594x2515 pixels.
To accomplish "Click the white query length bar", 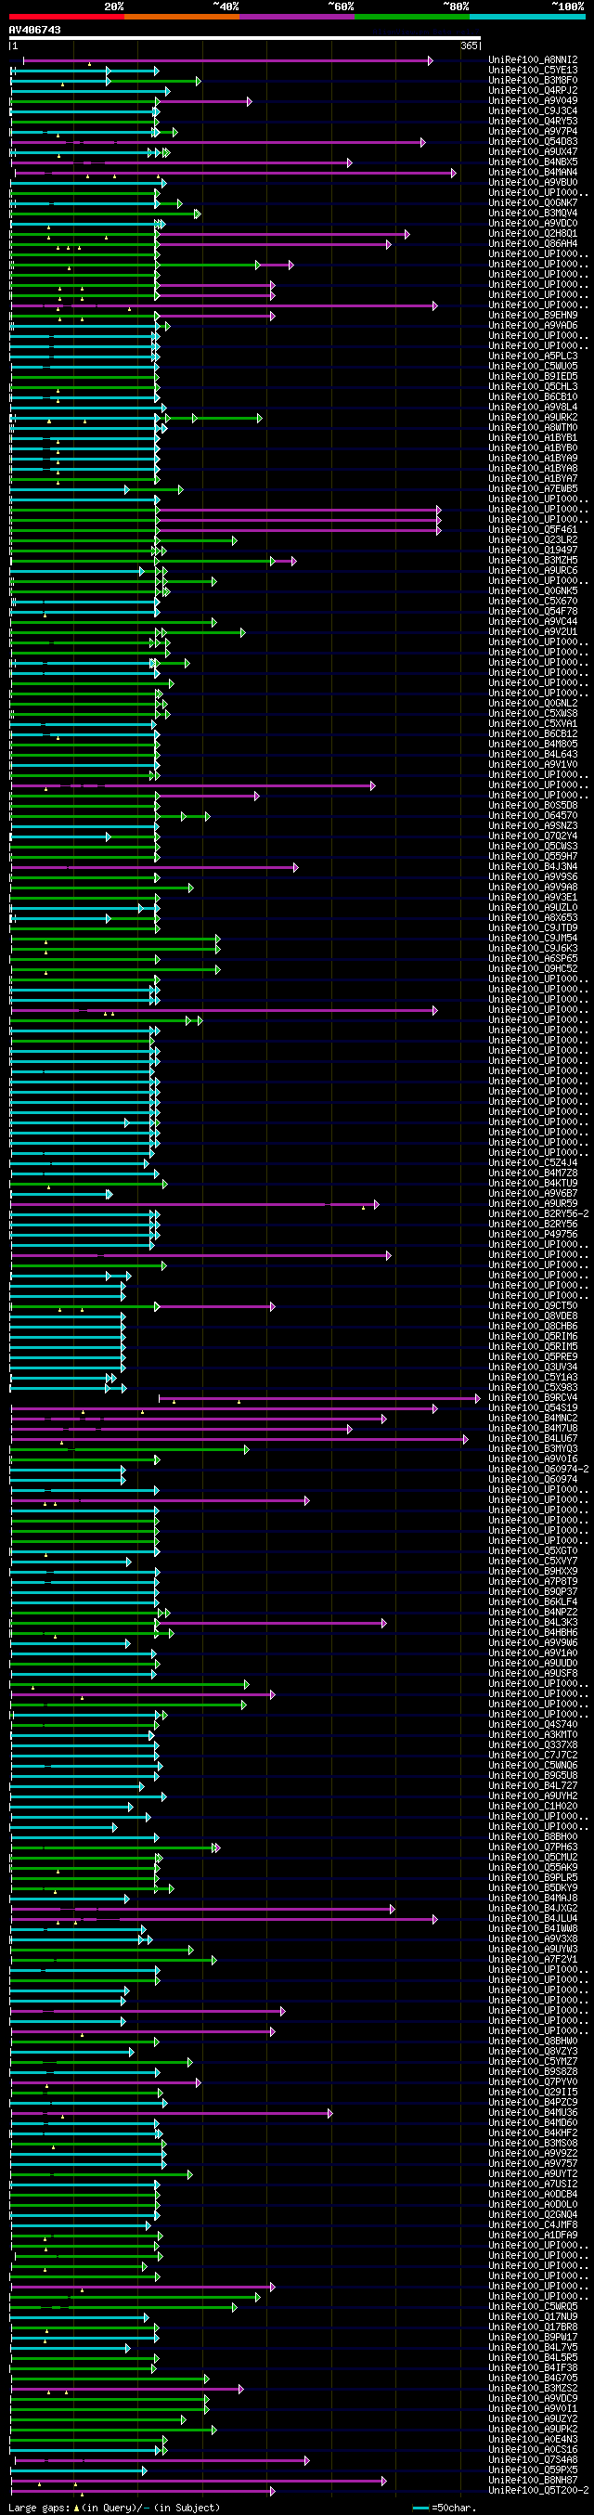I will [245, 38].
